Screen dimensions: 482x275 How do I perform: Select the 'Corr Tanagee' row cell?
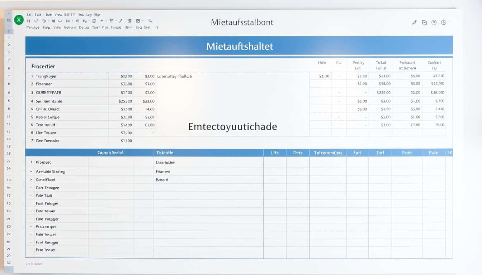point(47,188)
